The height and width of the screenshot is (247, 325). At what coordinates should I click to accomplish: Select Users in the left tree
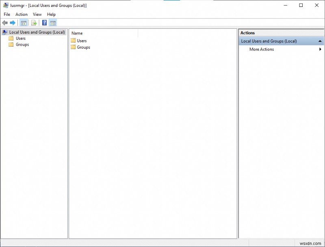[x=21, y=38]
